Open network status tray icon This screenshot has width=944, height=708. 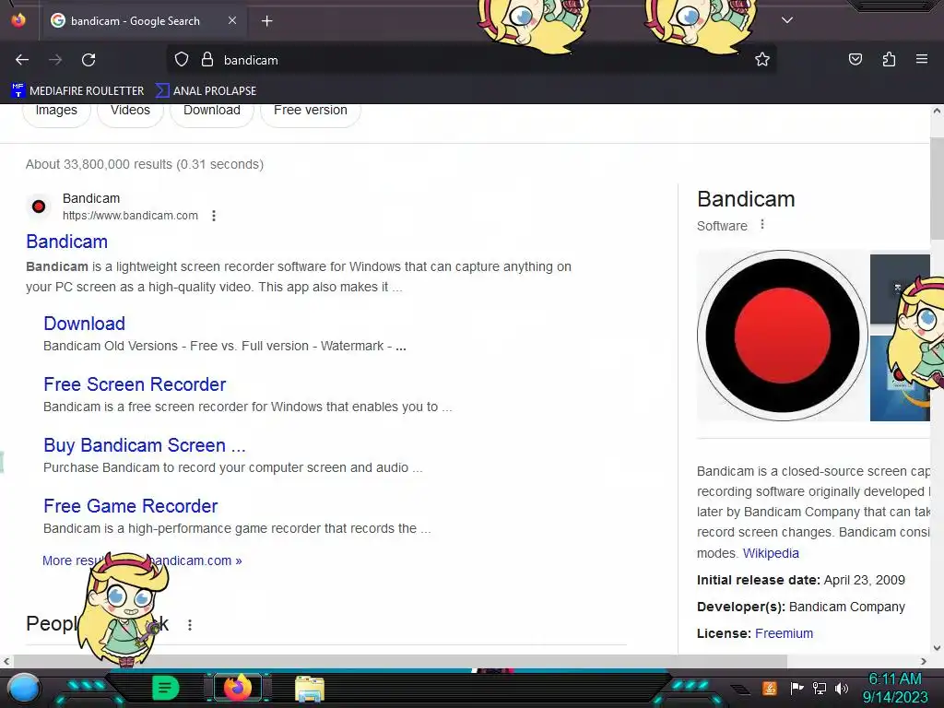(x=820, y=688)
